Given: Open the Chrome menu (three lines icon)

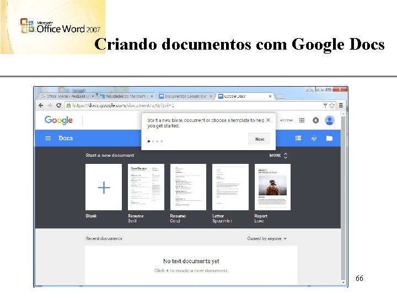Looking at the screenshot, I should point(341,105).
